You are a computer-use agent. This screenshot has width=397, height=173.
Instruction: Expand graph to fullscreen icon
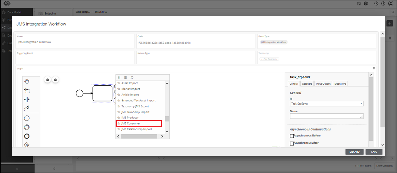[x=374, y=68]
